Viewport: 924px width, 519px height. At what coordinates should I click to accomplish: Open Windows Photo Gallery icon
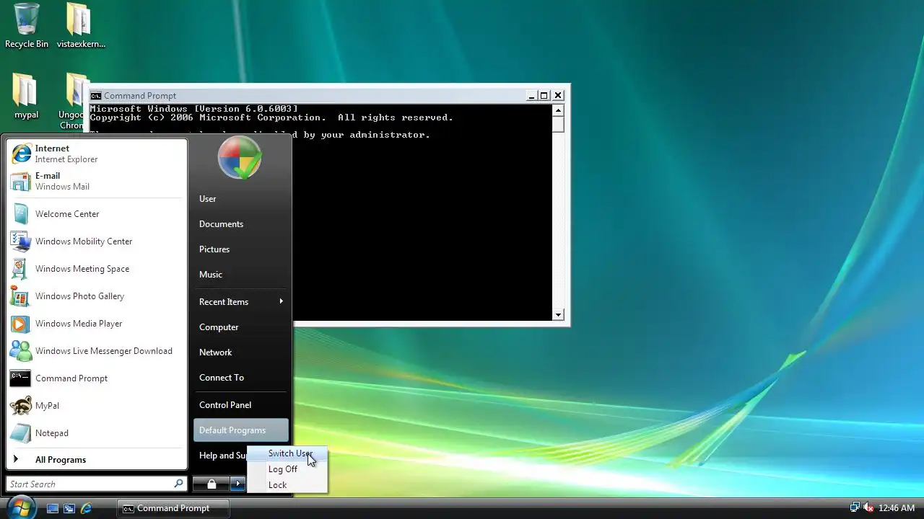(x=21, y=296)
